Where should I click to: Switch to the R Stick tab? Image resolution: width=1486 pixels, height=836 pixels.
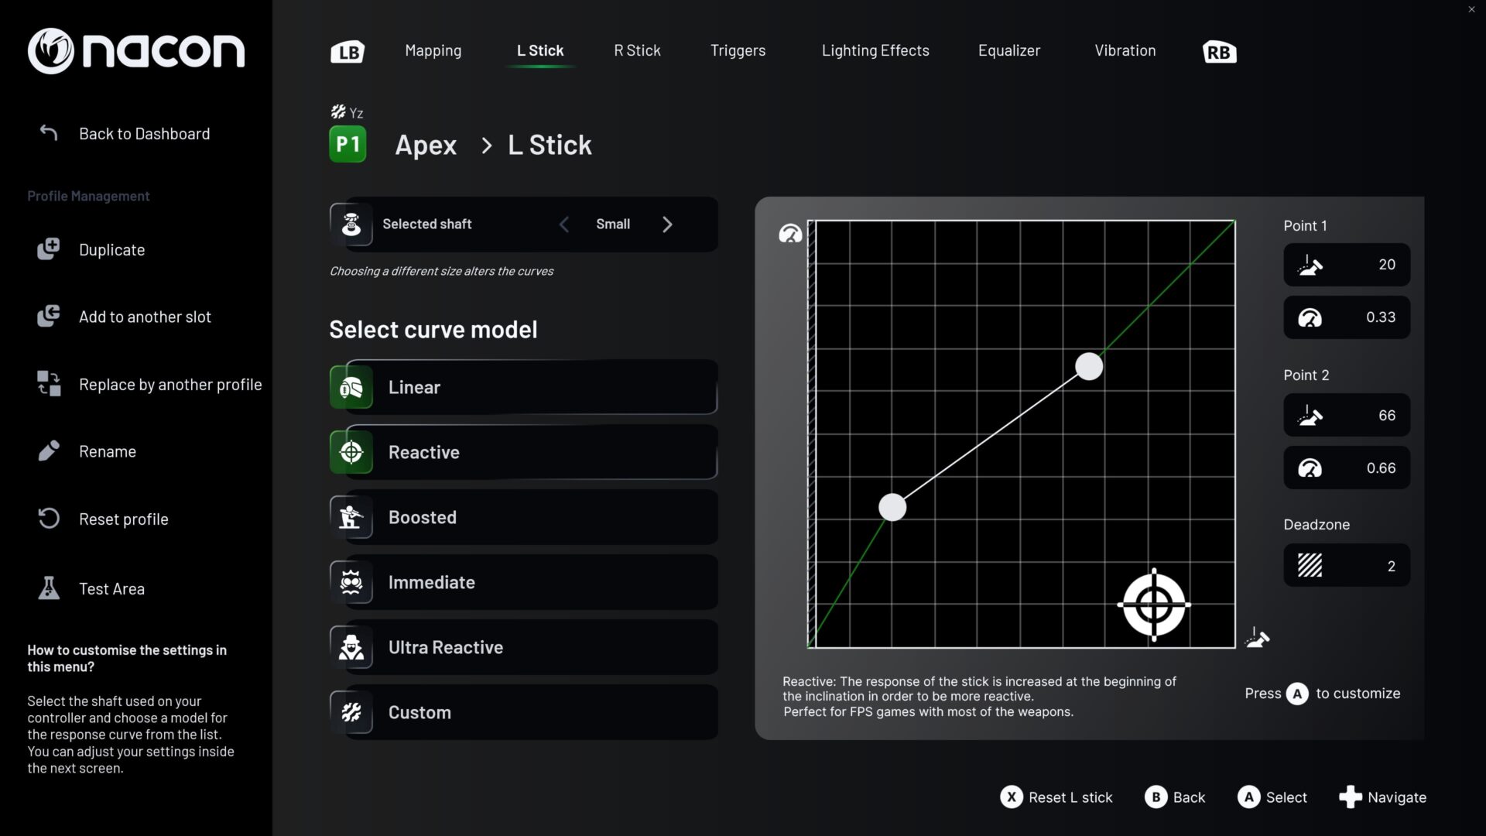click(x=637, y=51)
